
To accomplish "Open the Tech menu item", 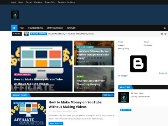I will coord(22,28).
